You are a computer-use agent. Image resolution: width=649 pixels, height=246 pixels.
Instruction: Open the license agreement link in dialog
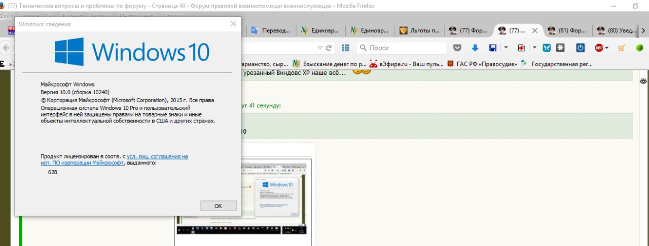tap(157, 156)
